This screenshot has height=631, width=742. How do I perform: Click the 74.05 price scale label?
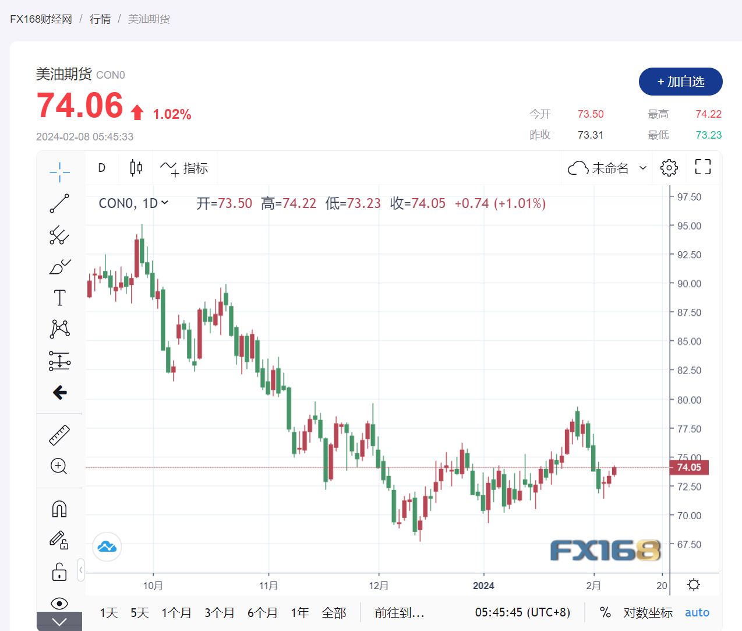(689, 467)
